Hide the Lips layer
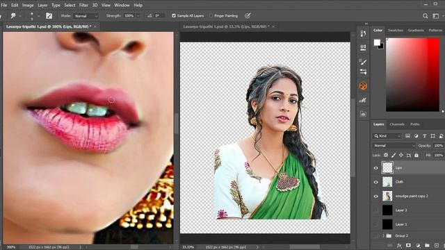The width and height of the screenshot is (445, 250). [x=375, y=168]
